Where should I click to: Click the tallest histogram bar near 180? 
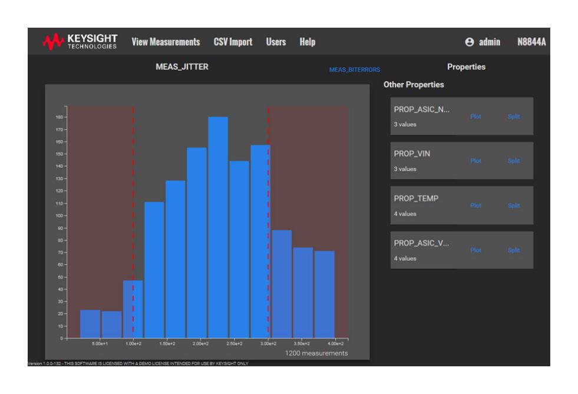218,227
